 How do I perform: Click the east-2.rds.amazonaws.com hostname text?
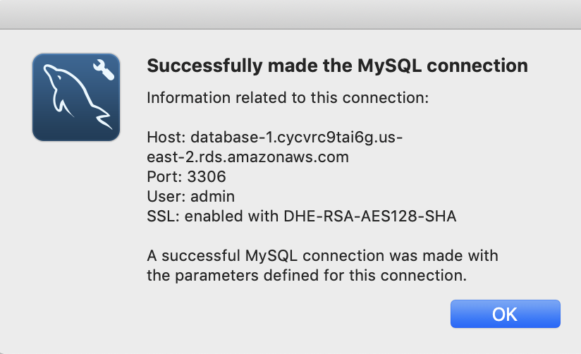click(248, 157)
